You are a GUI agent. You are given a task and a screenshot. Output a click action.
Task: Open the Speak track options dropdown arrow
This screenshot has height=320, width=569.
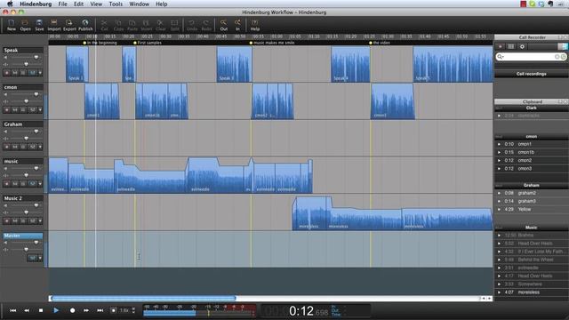[x=40, y=73]
